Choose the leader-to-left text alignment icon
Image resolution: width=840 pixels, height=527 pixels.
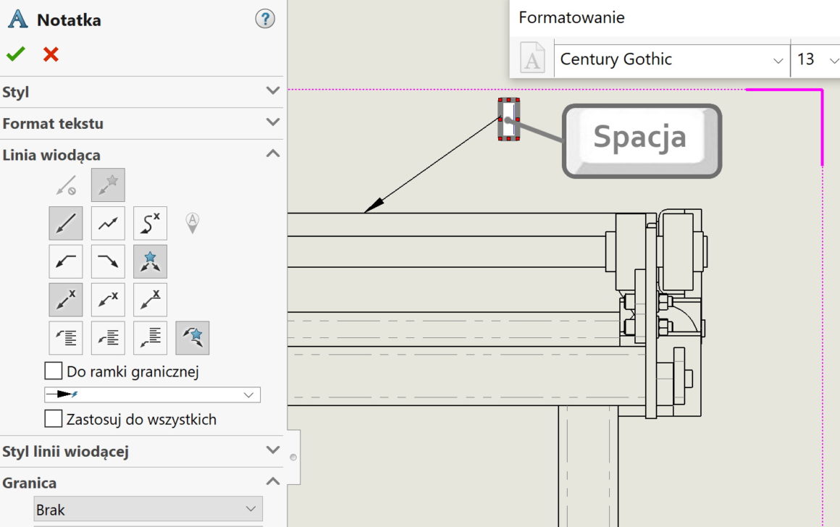[65, 337]
